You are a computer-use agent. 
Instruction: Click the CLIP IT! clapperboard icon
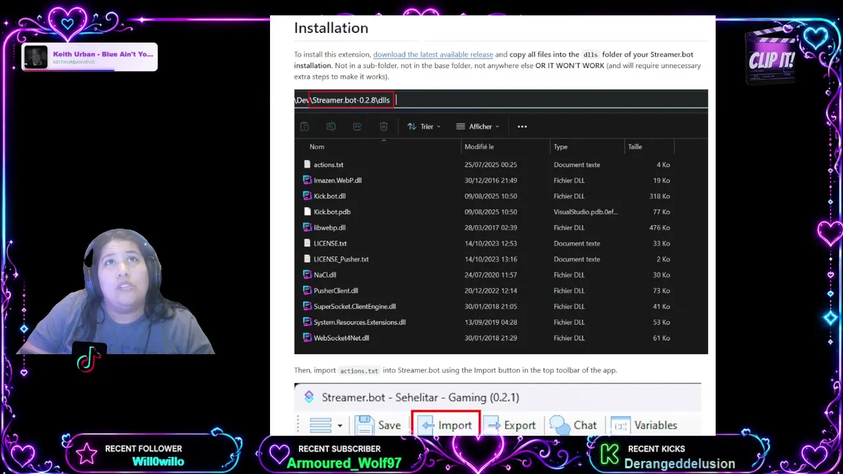[x=771, y=57]
